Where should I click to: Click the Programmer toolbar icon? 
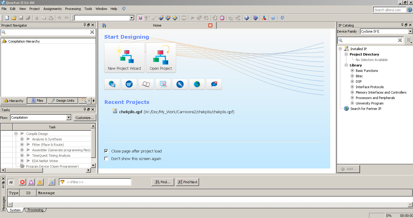point(255,18)
